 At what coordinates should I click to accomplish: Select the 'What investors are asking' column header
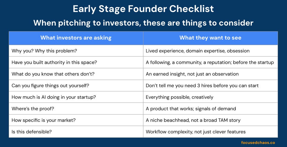point(76,38)
